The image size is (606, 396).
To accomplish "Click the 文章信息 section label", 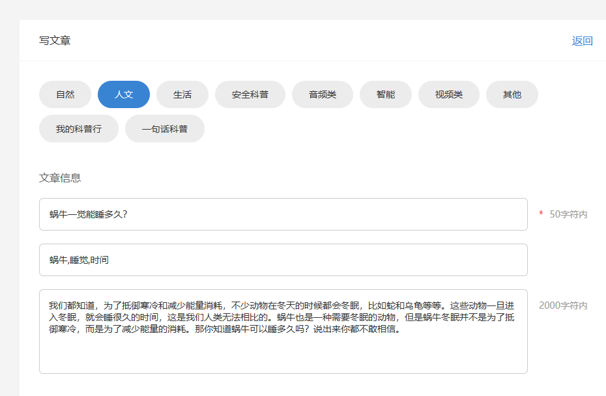I will 60,178.
